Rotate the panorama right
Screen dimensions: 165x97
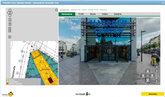pos(152,76)
